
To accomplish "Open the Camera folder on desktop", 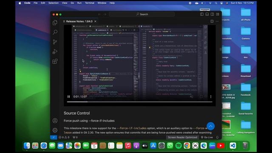I will click(x=246, y=33).
